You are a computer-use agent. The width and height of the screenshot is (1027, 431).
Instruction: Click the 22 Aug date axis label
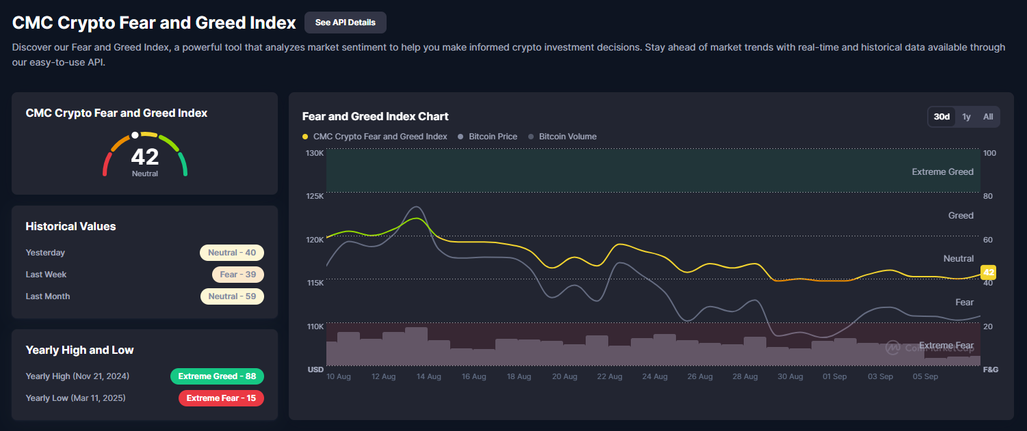point(610,376)
